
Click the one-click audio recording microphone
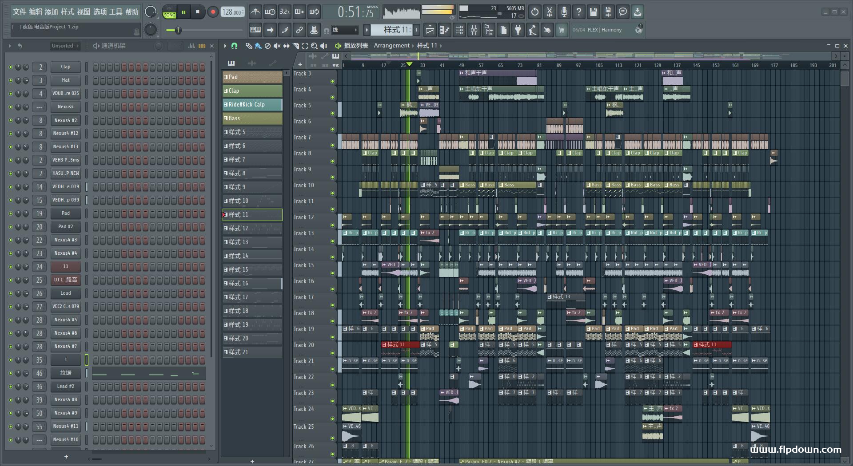(564, 12)
